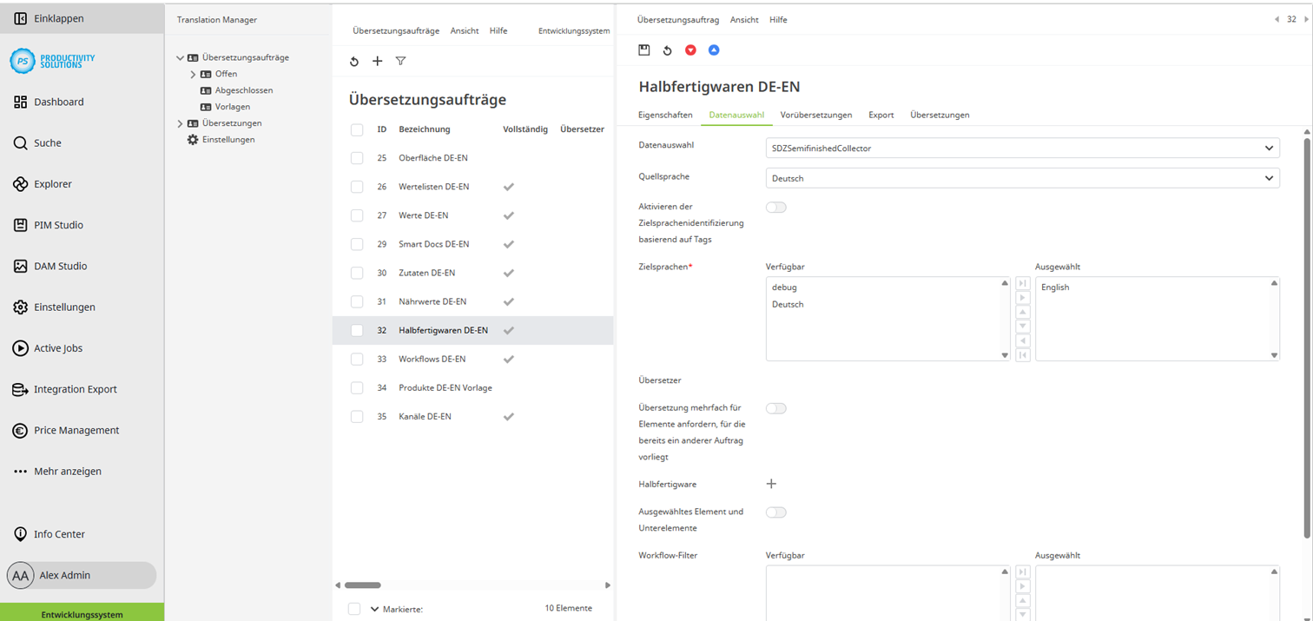The image size is (1313, 621).
Task: Click the blue upward arrow icon
Action: pos(714,50)
